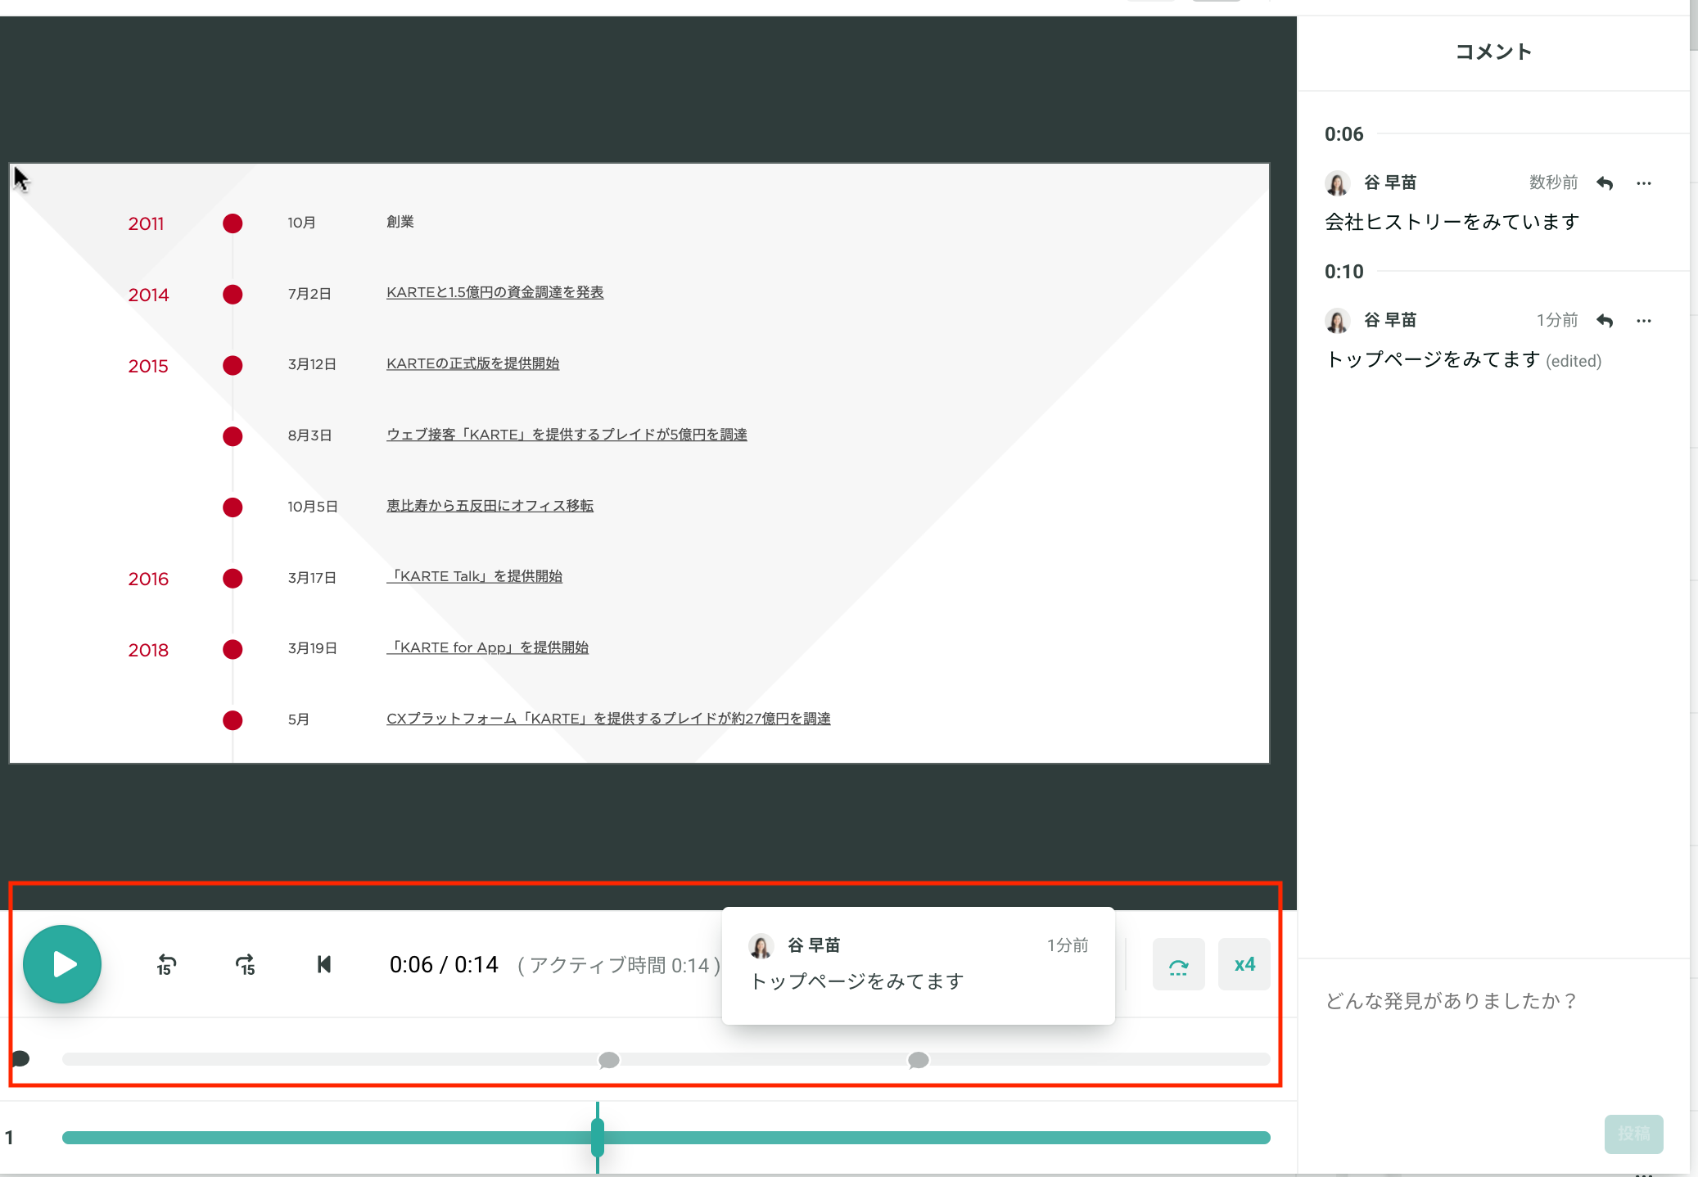Open the ブレイドが5億円を調達 link
Image resolution: width=1698 pixels, height=1177 pixels.
[x=567, y=435]
